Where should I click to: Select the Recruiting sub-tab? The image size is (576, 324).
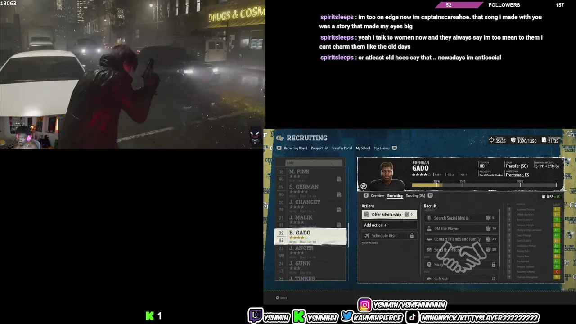[x=395, y=196]
